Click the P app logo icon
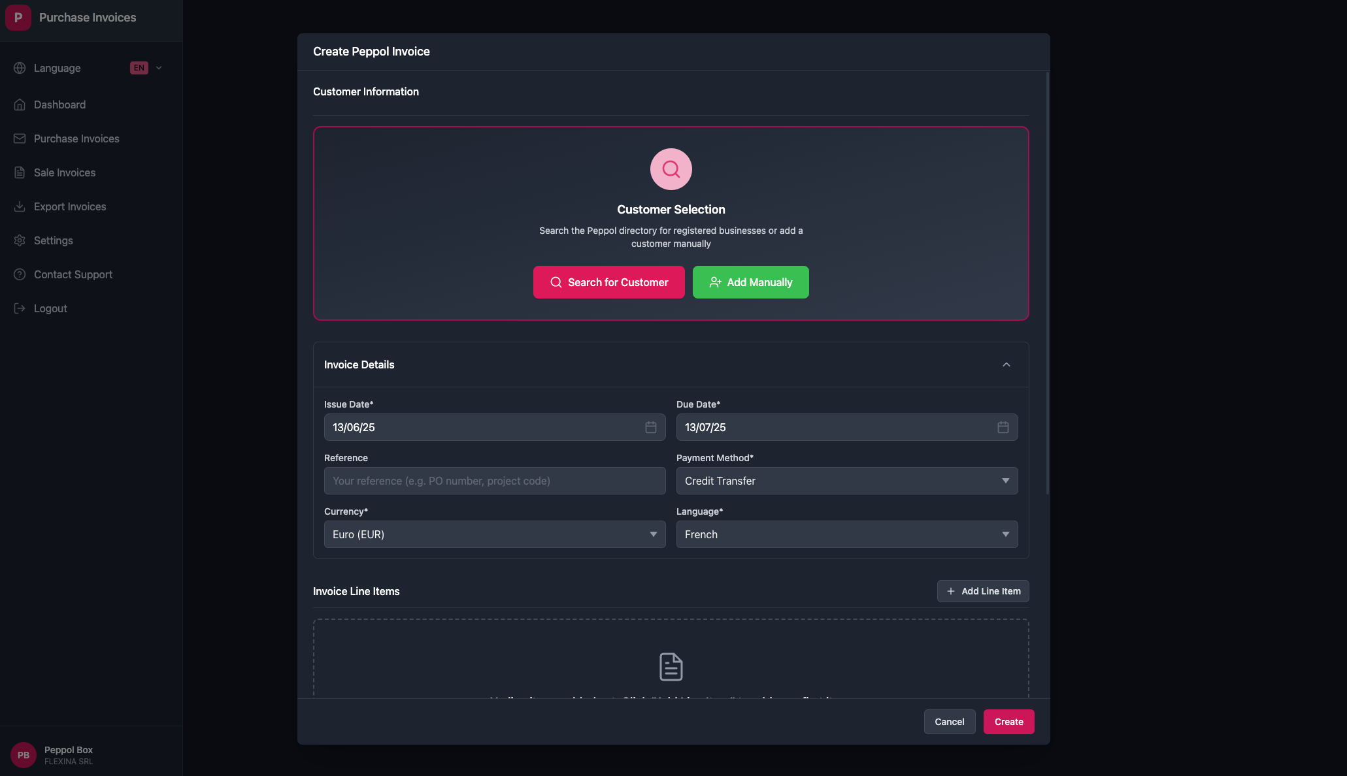Image resolution: width=1347 pixels, height=776 pixels. [x=18, y=18]
